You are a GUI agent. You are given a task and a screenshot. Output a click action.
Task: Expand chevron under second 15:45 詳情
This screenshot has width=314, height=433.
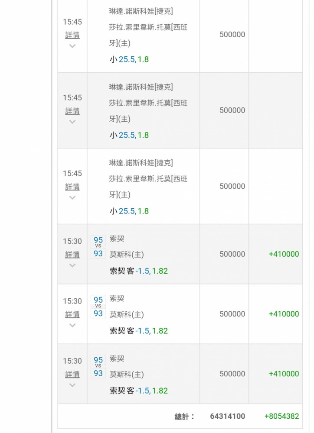point(72,122)
